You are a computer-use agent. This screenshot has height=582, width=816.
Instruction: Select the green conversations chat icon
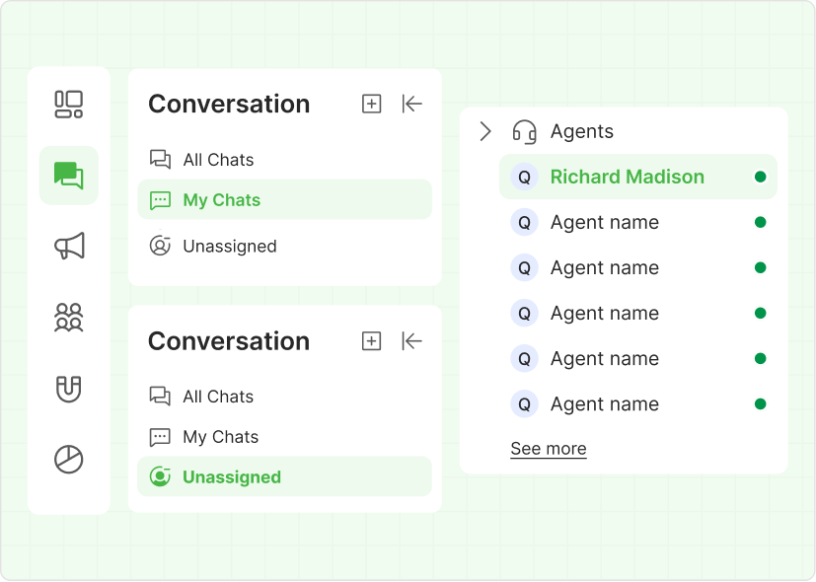[69, 176]
